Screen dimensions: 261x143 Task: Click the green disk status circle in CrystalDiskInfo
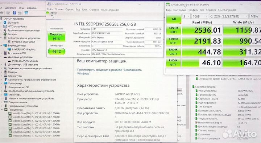(x=47, y=13)
